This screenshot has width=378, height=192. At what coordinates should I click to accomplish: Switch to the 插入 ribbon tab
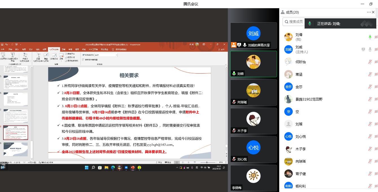click(17, 49)
